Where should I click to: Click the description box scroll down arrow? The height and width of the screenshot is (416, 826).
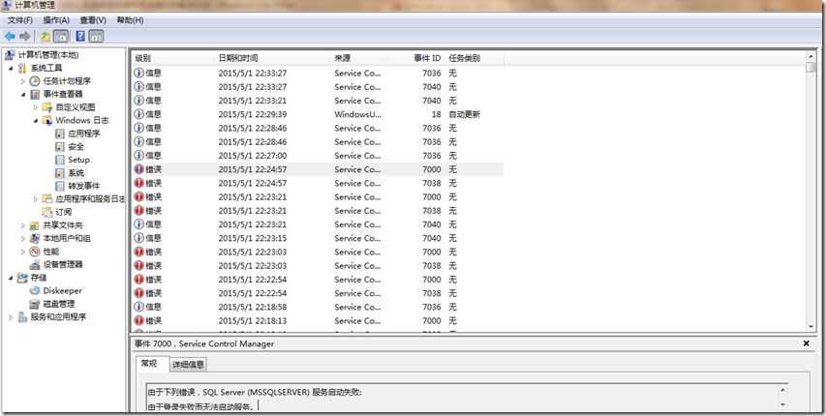pyautogui.click(x=782, y=404)
